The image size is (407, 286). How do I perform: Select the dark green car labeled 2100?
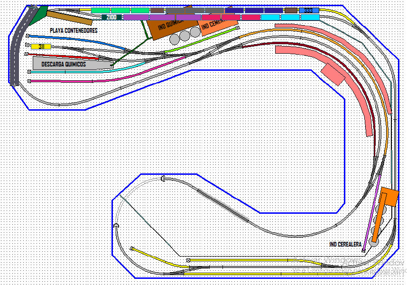tap(111, 18)
